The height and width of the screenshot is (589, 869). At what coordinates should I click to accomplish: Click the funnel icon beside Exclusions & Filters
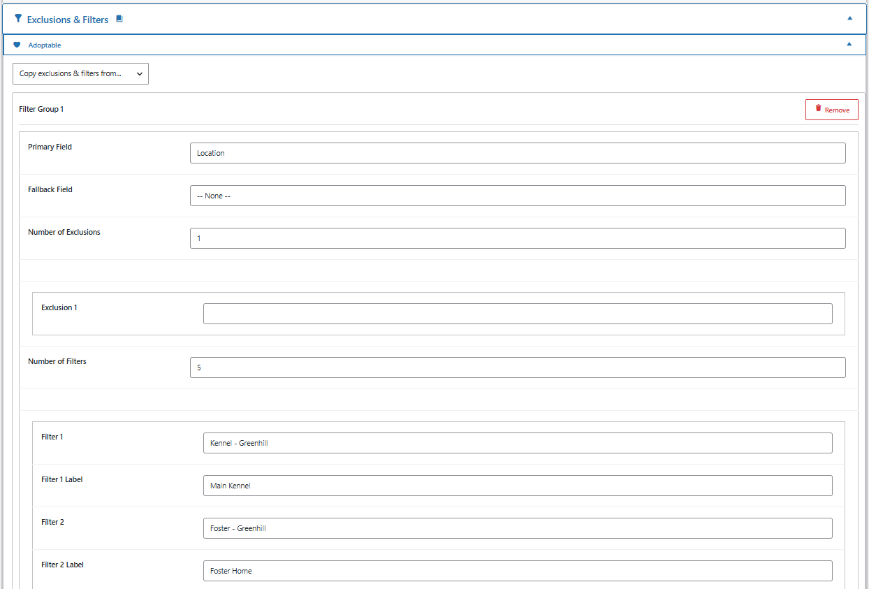pos(18,19)
